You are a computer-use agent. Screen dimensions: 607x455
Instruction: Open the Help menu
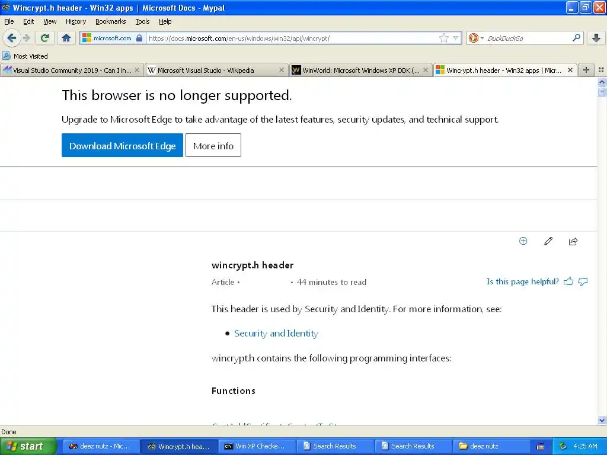[x=165, y=21]
